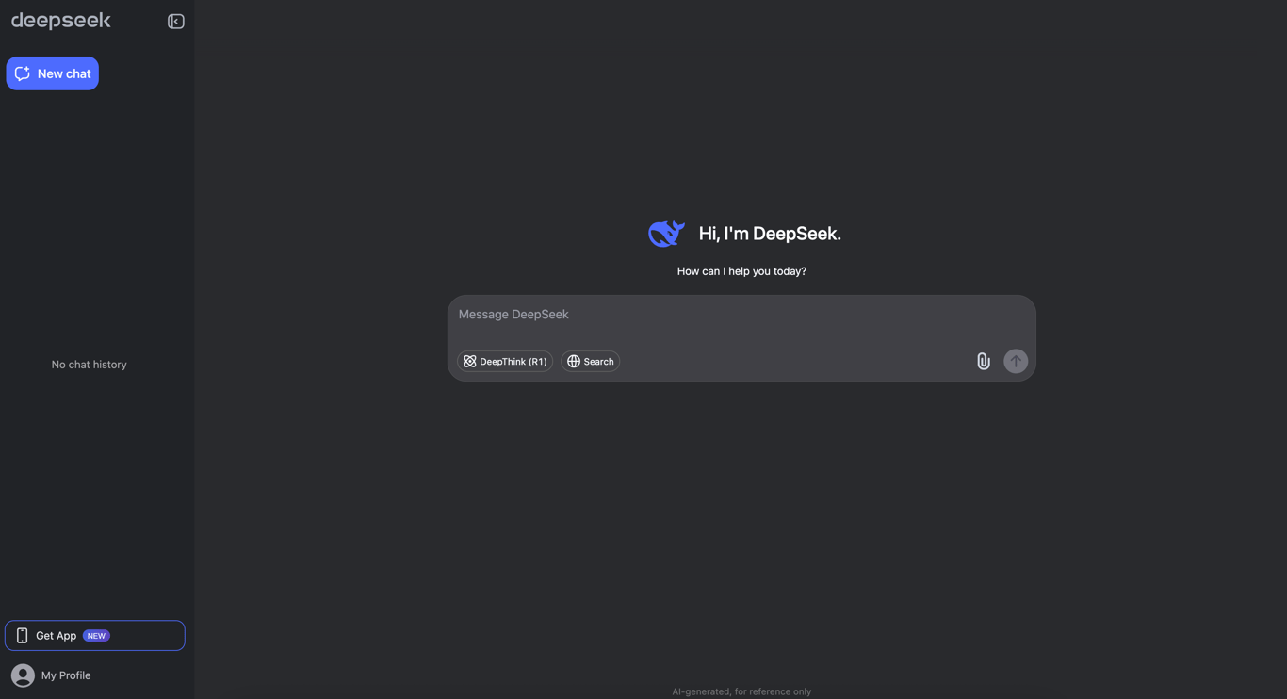Toggle web Search mode
Viewport: 1287px width, 699px height.
590,362
